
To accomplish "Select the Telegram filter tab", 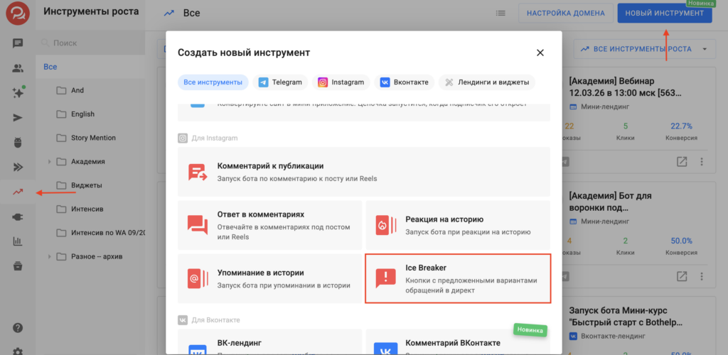I will 281,82.
